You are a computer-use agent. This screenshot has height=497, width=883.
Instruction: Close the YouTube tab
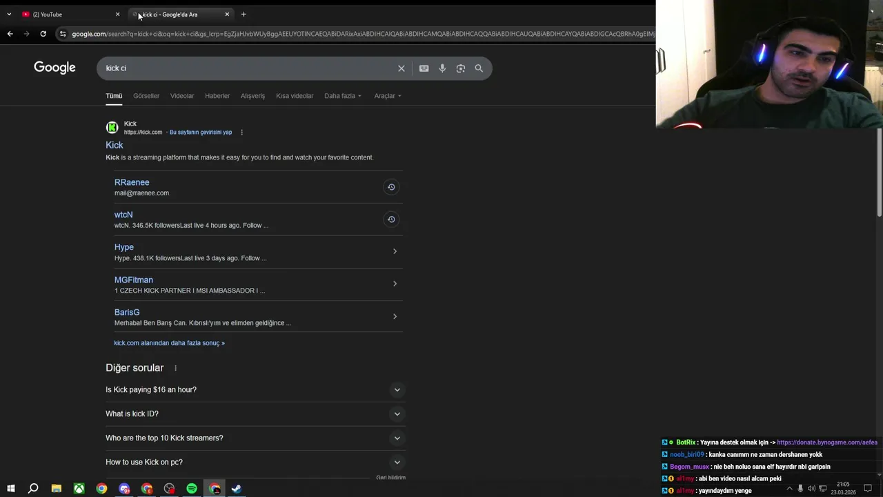117,14
